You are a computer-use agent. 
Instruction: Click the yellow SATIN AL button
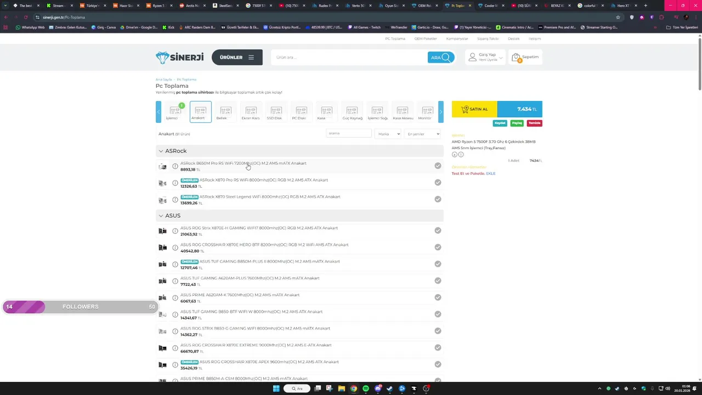(474, 109)
